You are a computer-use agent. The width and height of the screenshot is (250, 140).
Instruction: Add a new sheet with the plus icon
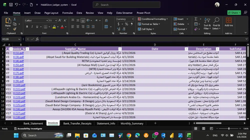[155, 123]
